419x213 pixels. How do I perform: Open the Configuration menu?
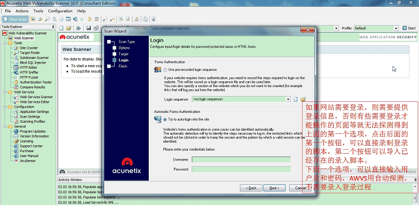[60, 11]
